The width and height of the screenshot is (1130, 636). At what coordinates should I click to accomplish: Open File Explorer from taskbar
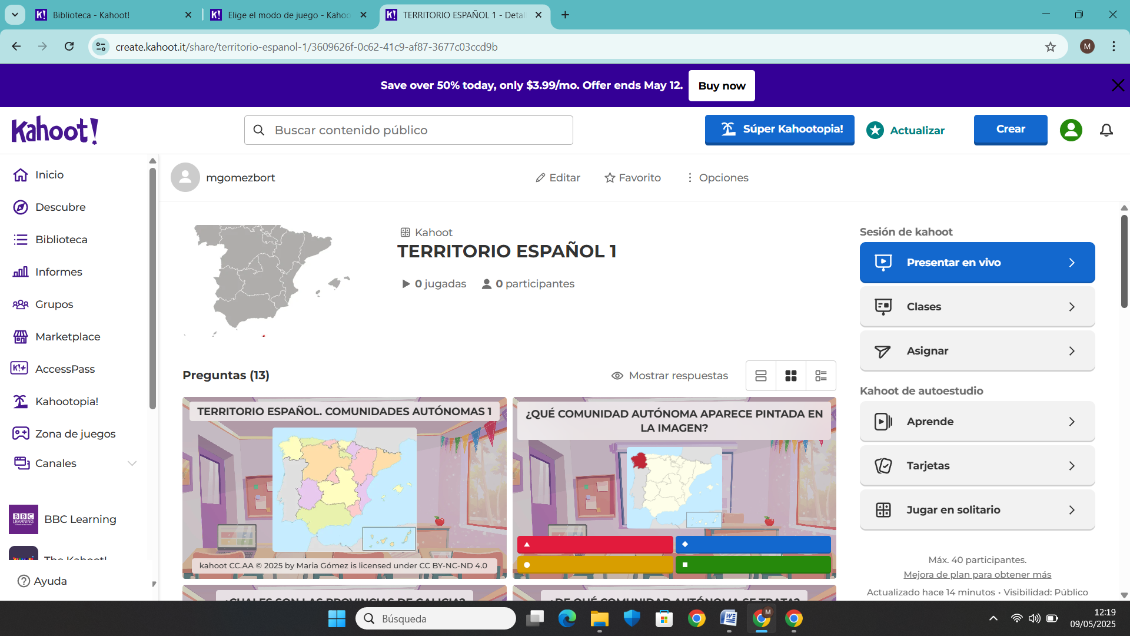click(599, 618)
